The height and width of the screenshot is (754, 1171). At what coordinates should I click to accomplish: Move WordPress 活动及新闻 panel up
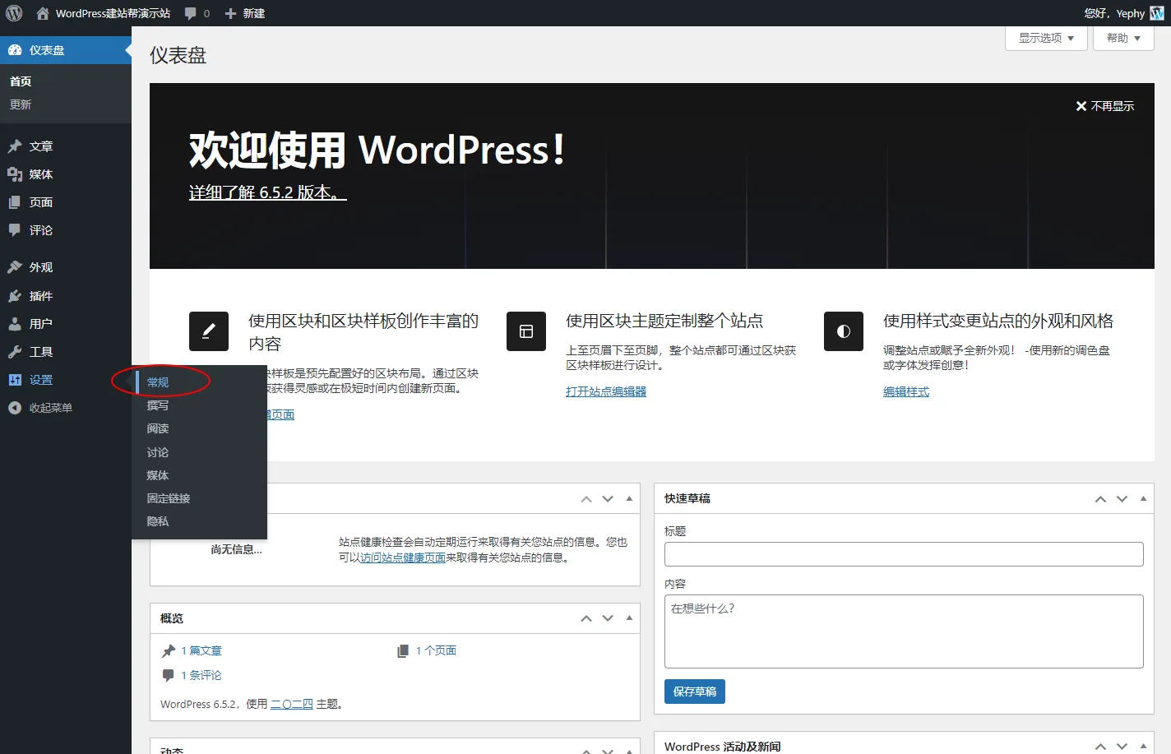(1100, 747)
